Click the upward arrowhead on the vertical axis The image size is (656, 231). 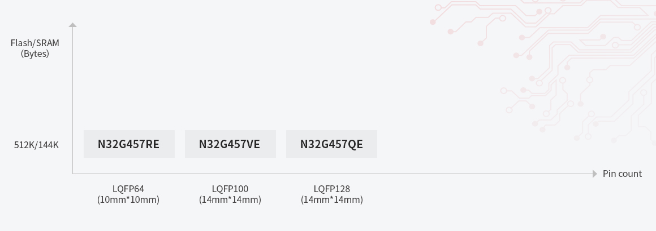pos(72,25)
